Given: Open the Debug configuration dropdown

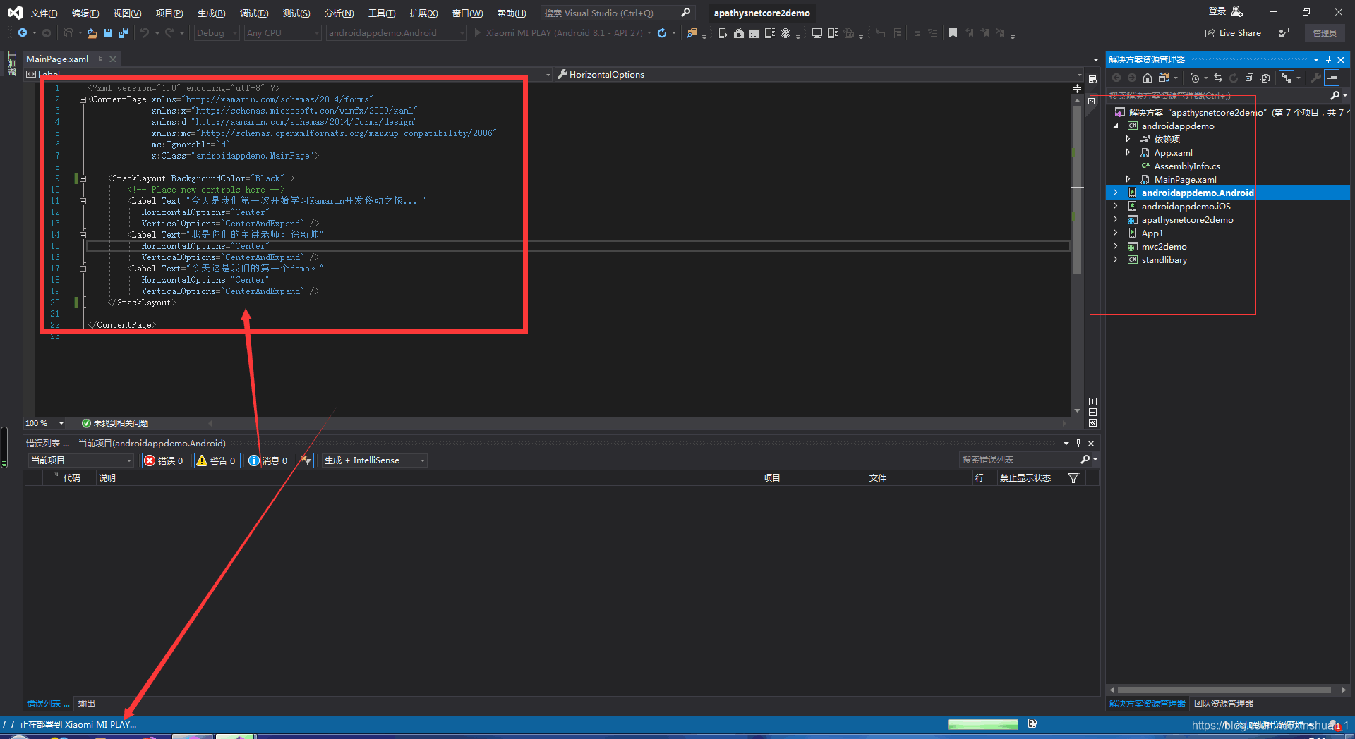Looking at the screenshot, I should pos(217,33).
